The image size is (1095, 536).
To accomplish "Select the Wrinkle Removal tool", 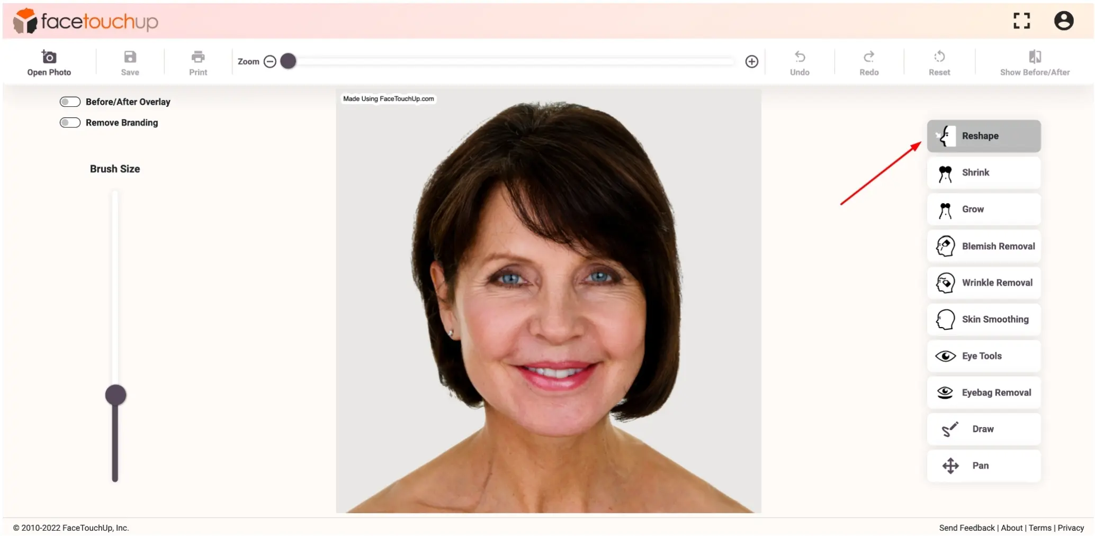I will pyautogui.click(x=983, y=283).
